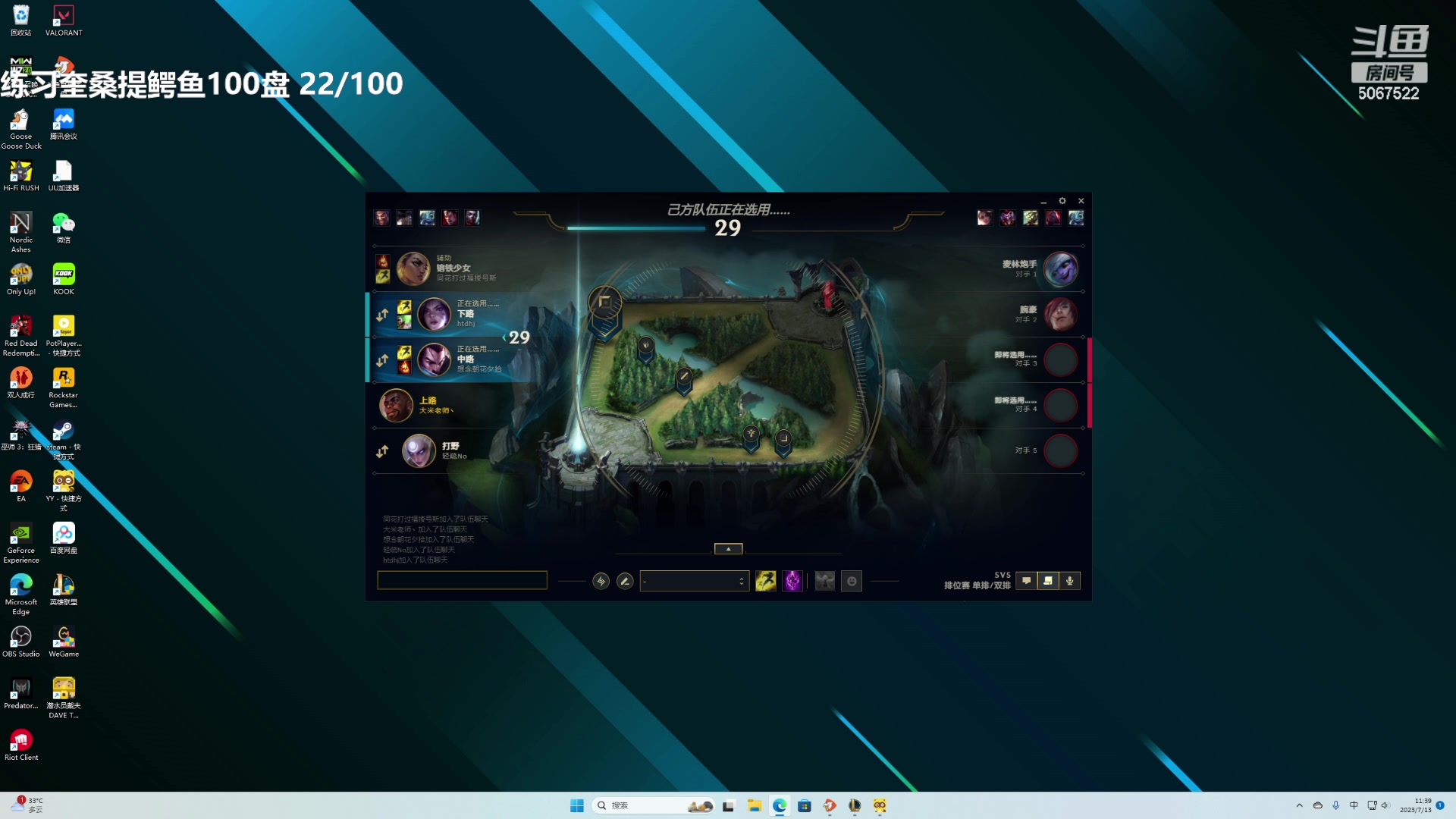Change the purple second summoner spell
Viewport: 1456px width, 819px height.
[792, 581]
